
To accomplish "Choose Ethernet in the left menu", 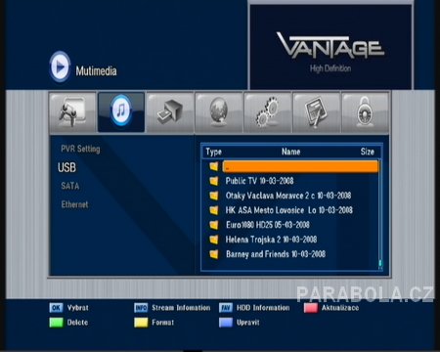I will [x=74, y=204].
